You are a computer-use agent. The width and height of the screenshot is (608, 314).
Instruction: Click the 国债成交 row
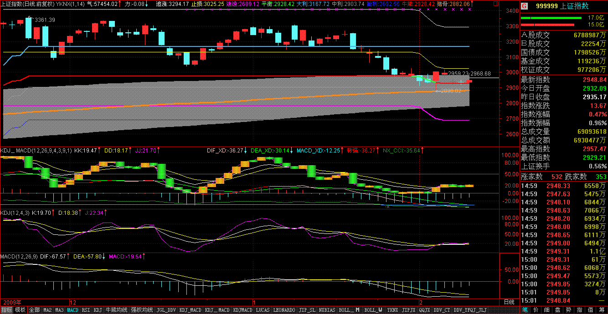coord(564,52)
